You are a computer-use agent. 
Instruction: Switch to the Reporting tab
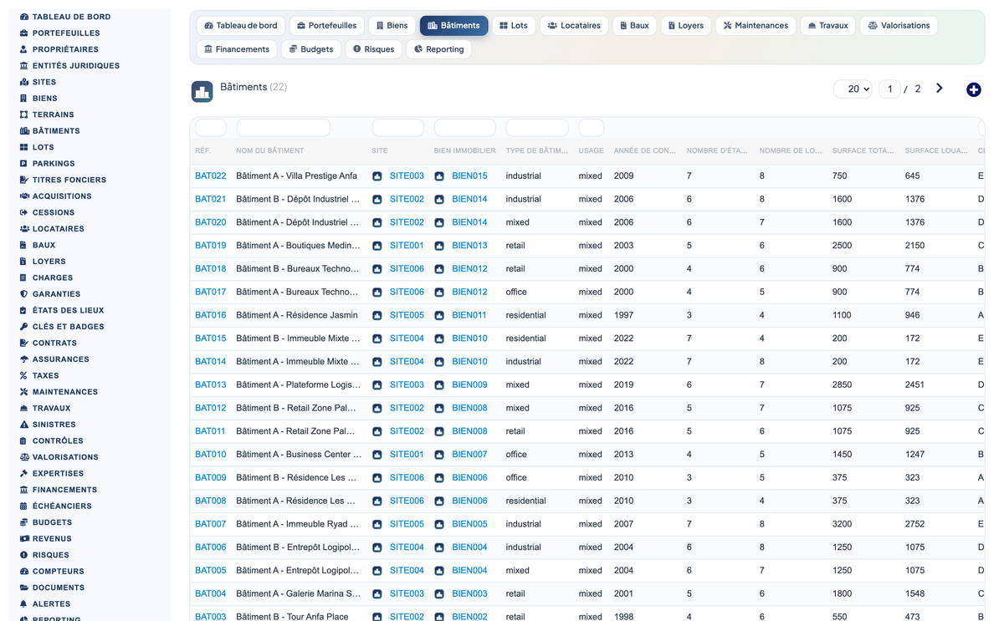coord(439,49)
